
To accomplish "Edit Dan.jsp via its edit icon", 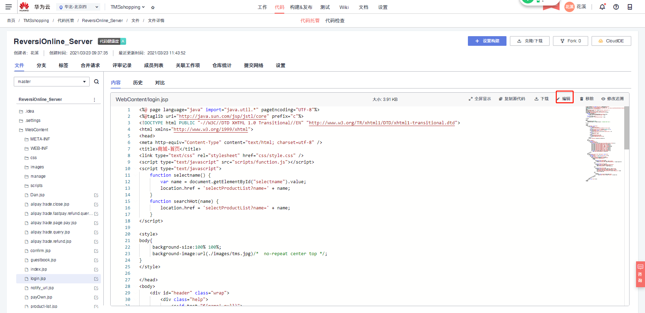I will click(x=96, y=195).
